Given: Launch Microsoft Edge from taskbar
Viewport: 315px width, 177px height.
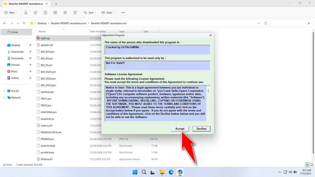Looking at the screenshot, I should (171, 172).
